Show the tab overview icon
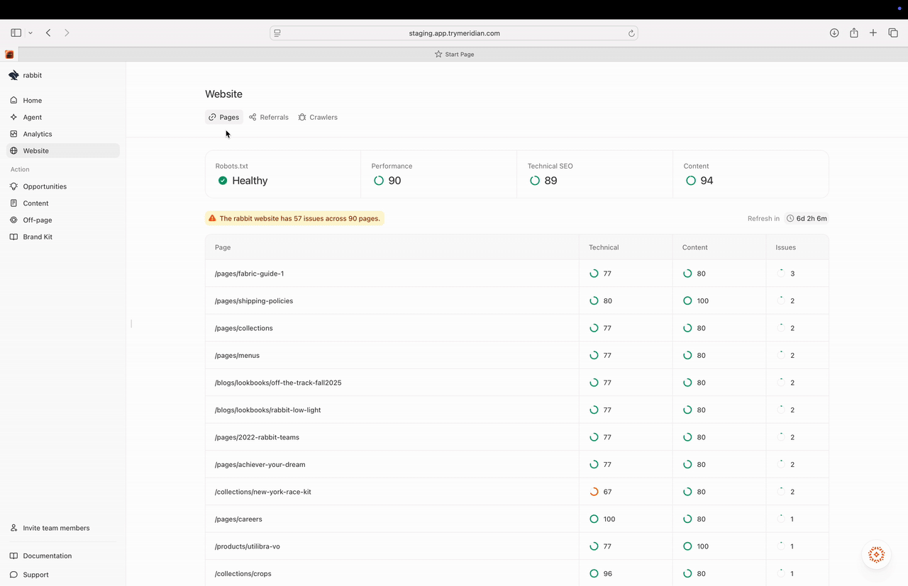This screenshot has width=908, height=586. point(893,33)
